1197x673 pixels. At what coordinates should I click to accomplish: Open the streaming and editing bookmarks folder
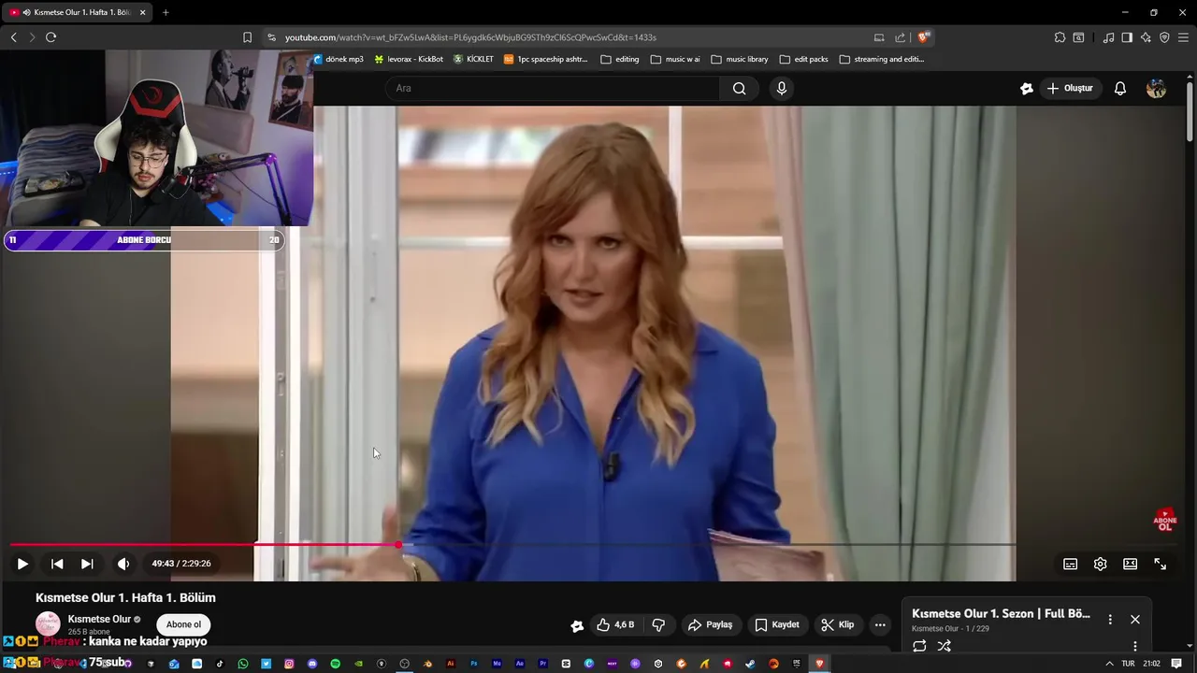(x=882, y=59)
